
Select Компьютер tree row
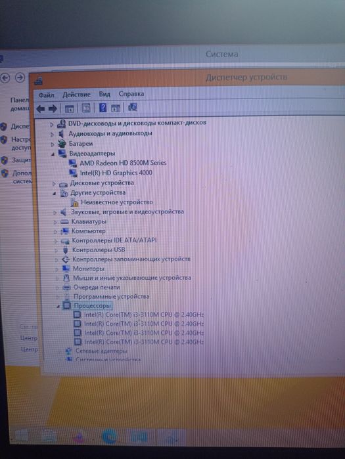89,231
